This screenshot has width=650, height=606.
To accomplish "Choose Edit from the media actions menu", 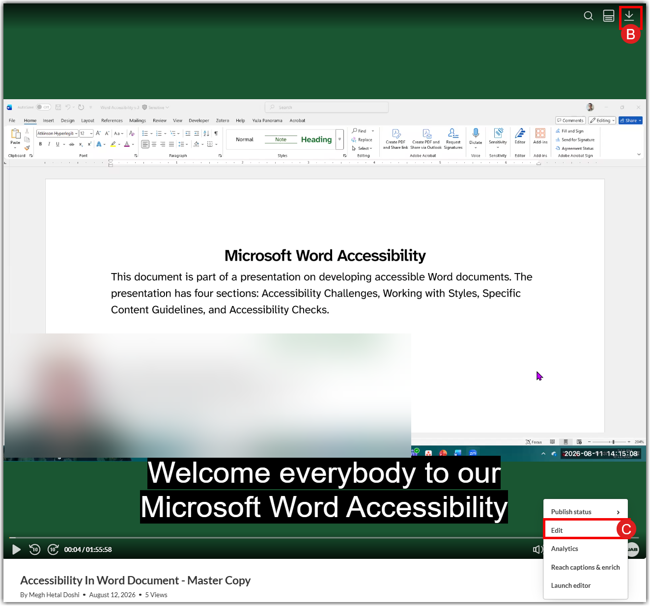I will tap(585, 530).
